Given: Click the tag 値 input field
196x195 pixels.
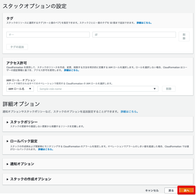Looking at the screenshot, I should 134,35.
